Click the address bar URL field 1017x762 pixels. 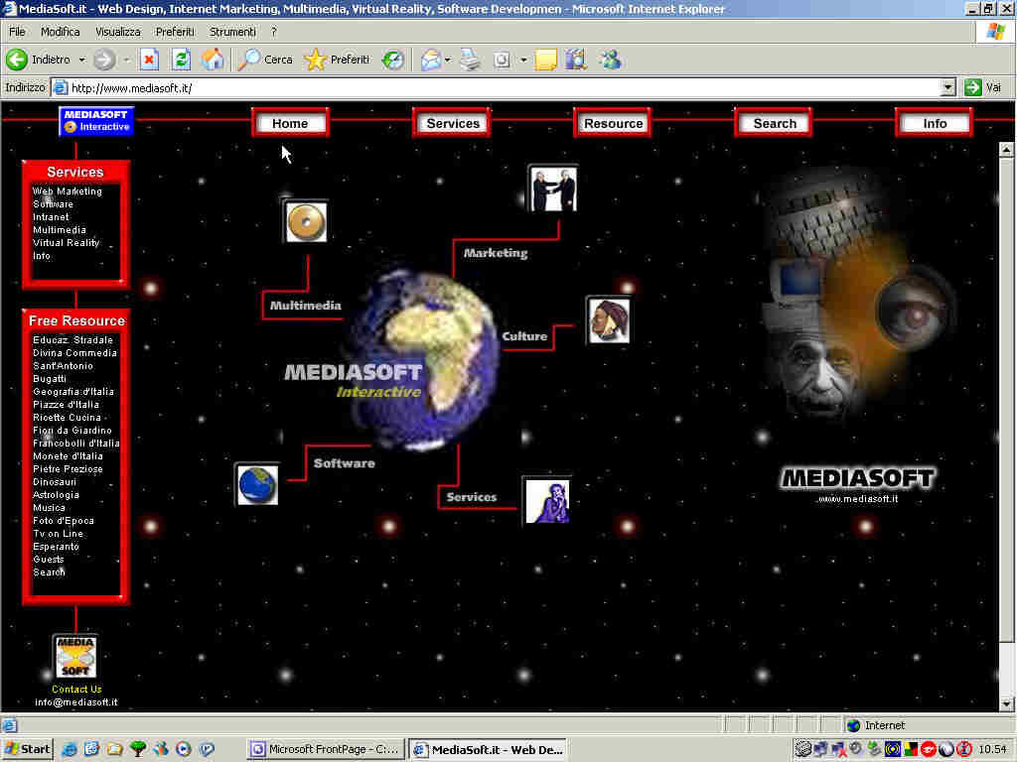click(497, 87)
